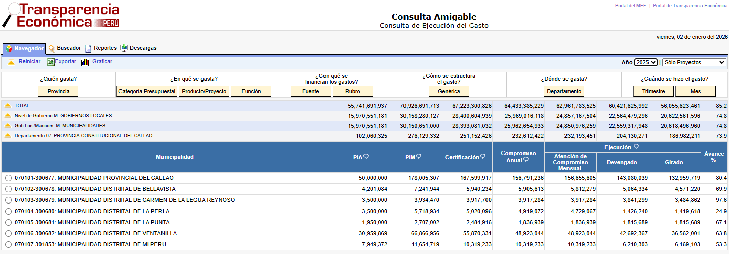Click the Exportar Excel icon

point(51,62)
